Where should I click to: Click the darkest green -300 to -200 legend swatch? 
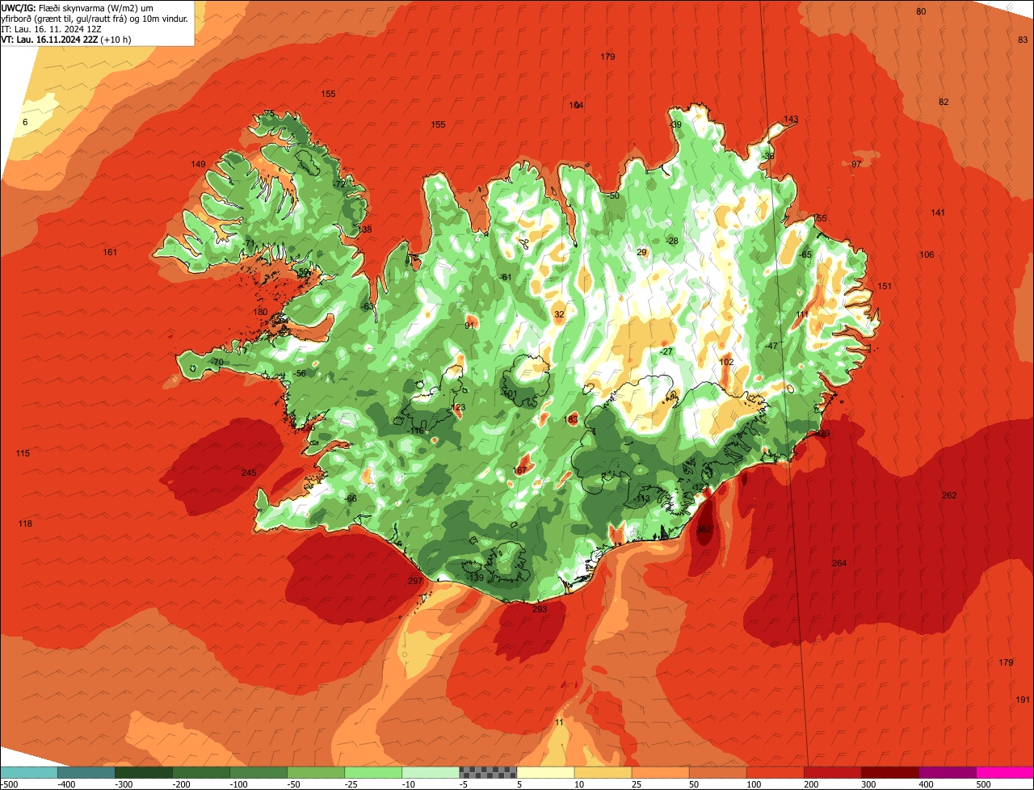pos(144,772)
